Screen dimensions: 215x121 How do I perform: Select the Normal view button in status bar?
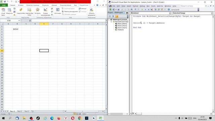[75, 114]
